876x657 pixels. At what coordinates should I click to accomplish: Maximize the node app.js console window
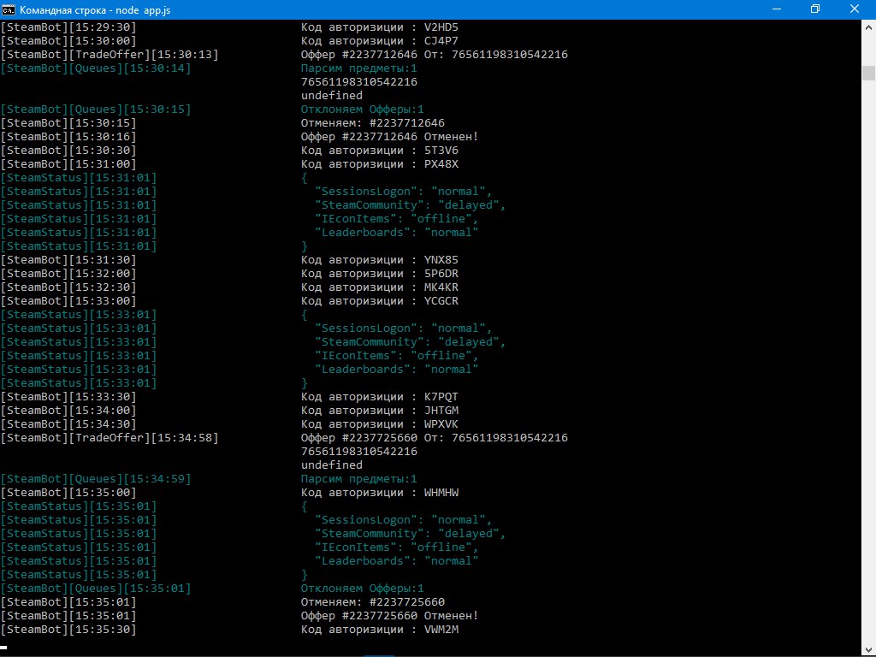tap(814, 9)
